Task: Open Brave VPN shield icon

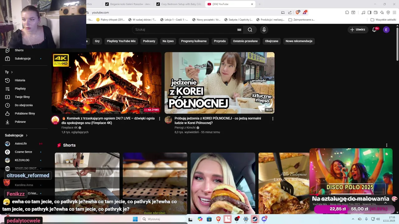Action: (x=388, y=12)
